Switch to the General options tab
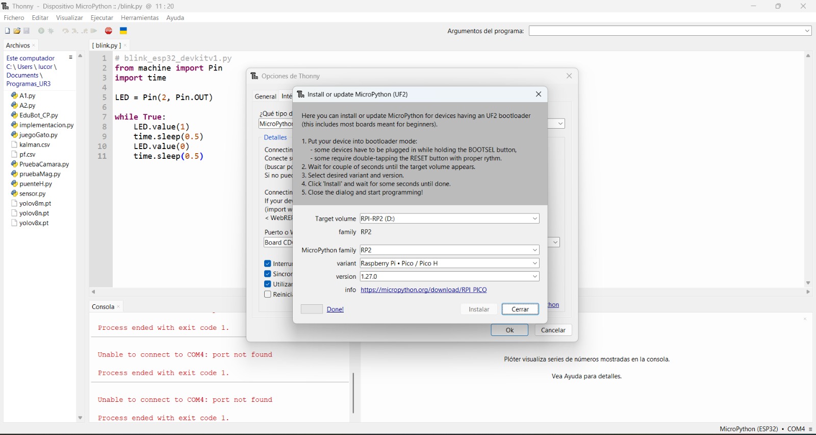The height and width of the screenshot is (435, 816). pos(265,96)
